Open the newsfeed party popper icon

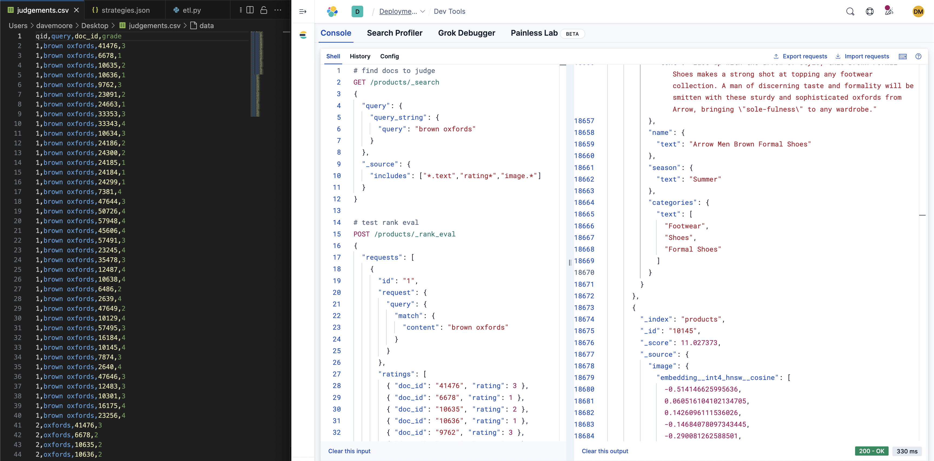pos(889,11)
